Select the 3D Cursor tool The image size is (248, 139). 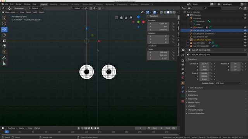[x=4, y=24]
